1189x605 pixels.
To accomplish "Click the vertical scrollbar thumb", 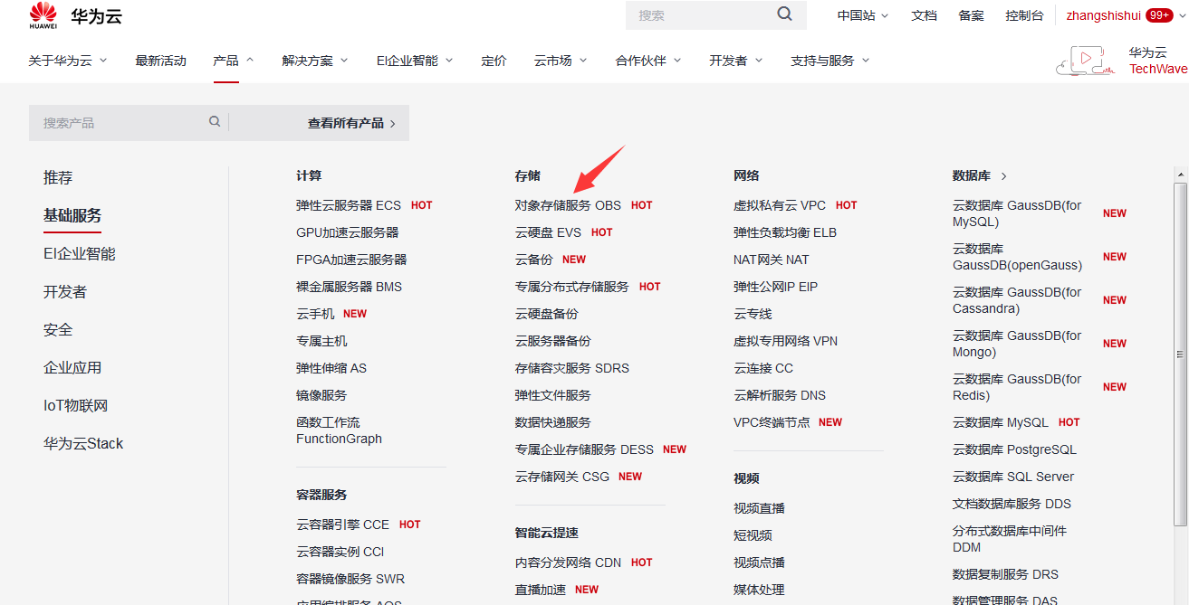I will (1180, 353).
